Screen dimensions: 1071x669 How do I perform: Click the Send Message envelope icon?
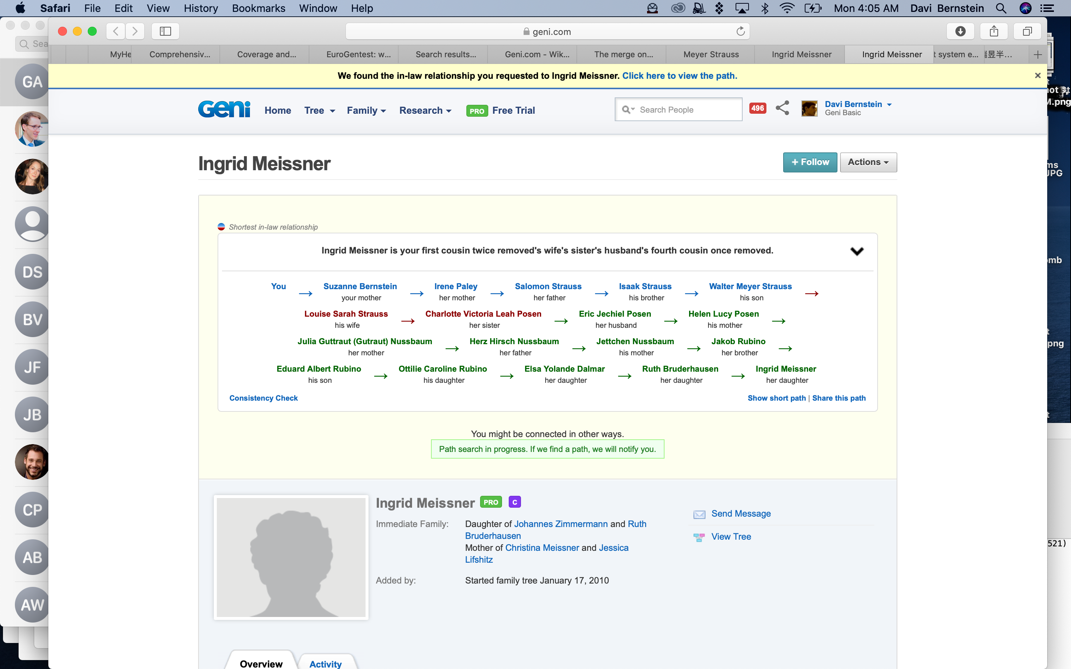pyautogui.click(x=699, y=514)
